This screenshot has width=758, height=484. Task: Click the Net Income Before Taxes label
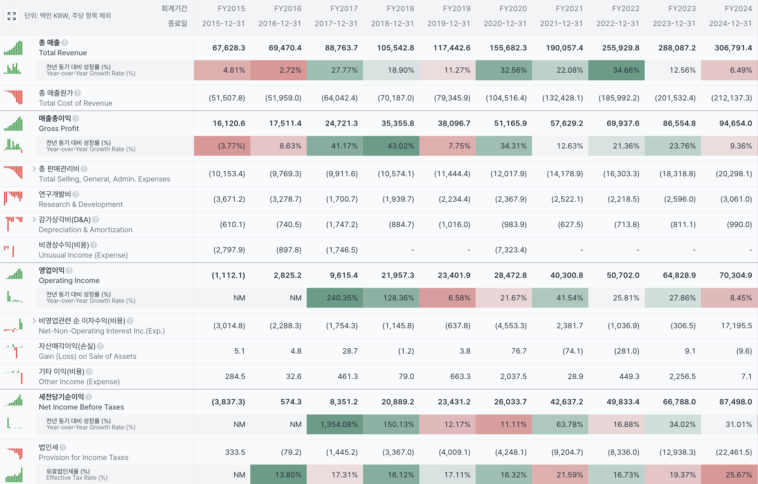tap(81, 407)
